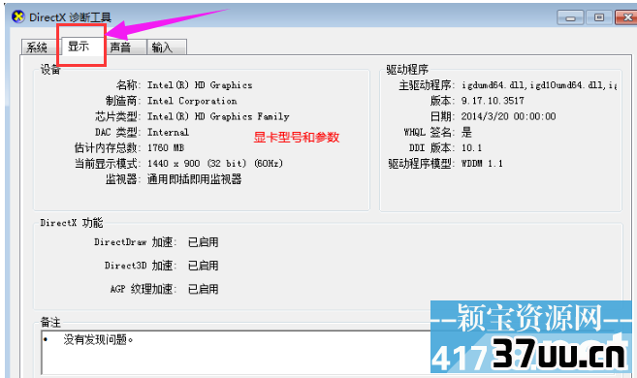Click the 1760 MB memory total value
Viewport: 637px width, 378px height.
click(166, 147)
